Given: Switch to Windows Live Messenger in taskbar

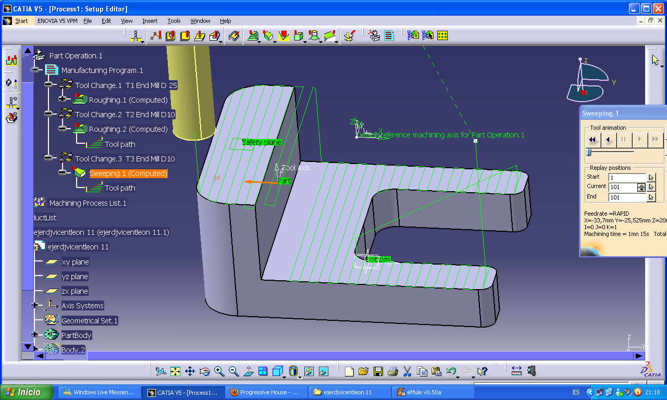Looking at the screenshot, I should click(x=99, y=392).
